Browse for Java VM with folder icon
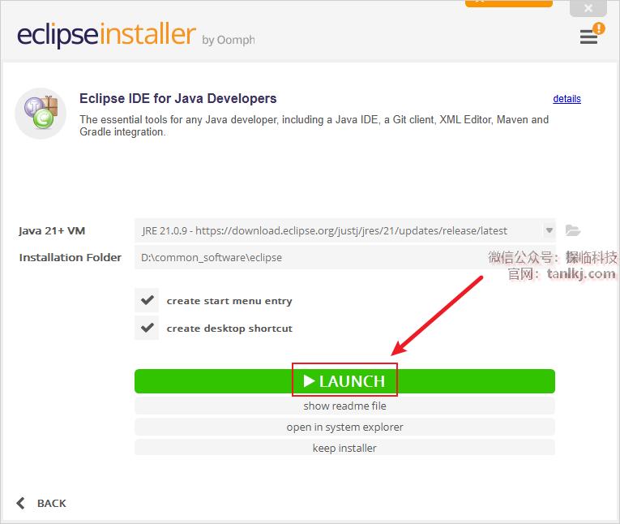Viewport: 620px width, 524px height. 572,230
